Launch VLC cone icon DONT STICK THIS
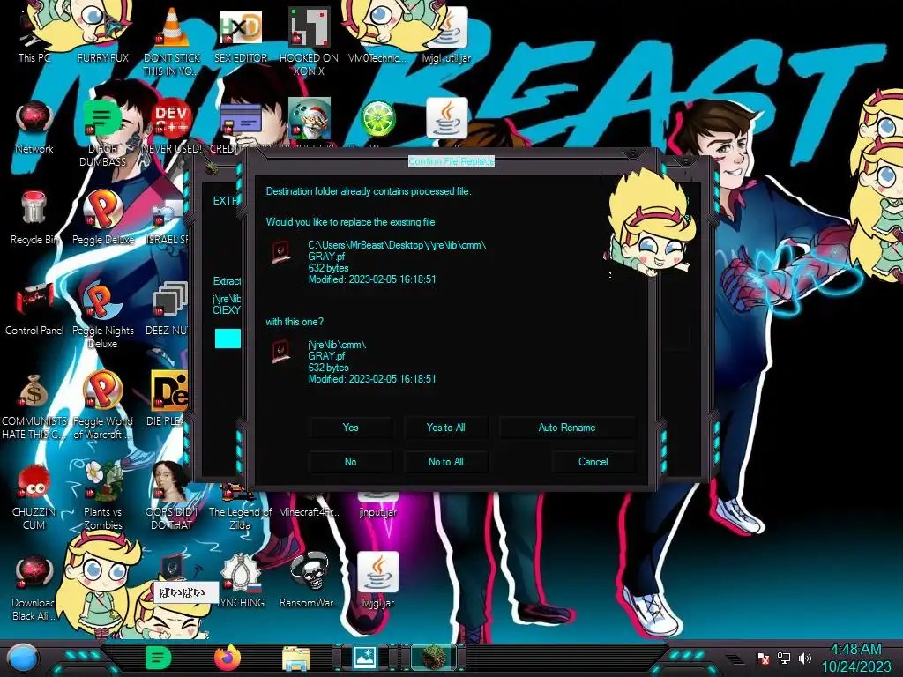The image size is (903, 677). point(172,41)
